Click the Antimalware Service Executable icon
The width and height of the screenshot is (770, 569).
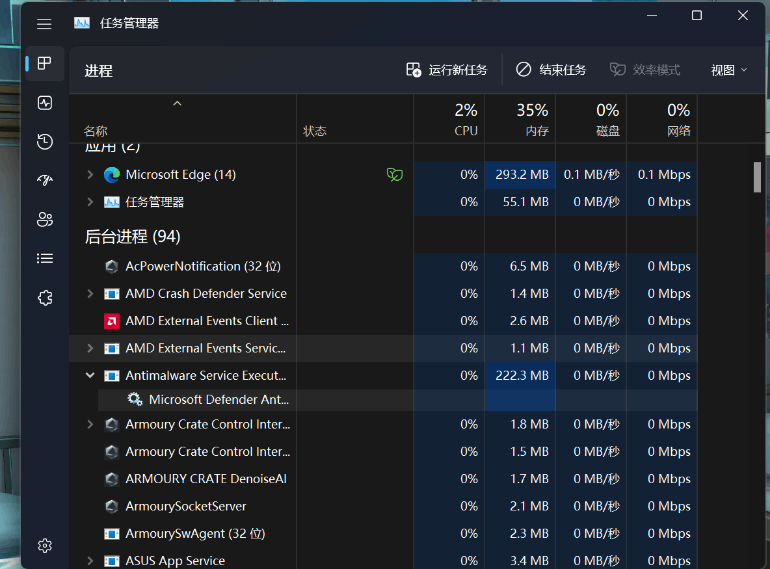(x=112, y=376)
